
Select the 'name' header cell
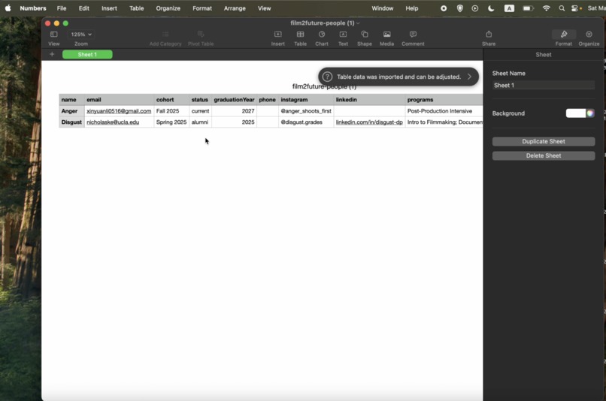click(x=72, y=100)
